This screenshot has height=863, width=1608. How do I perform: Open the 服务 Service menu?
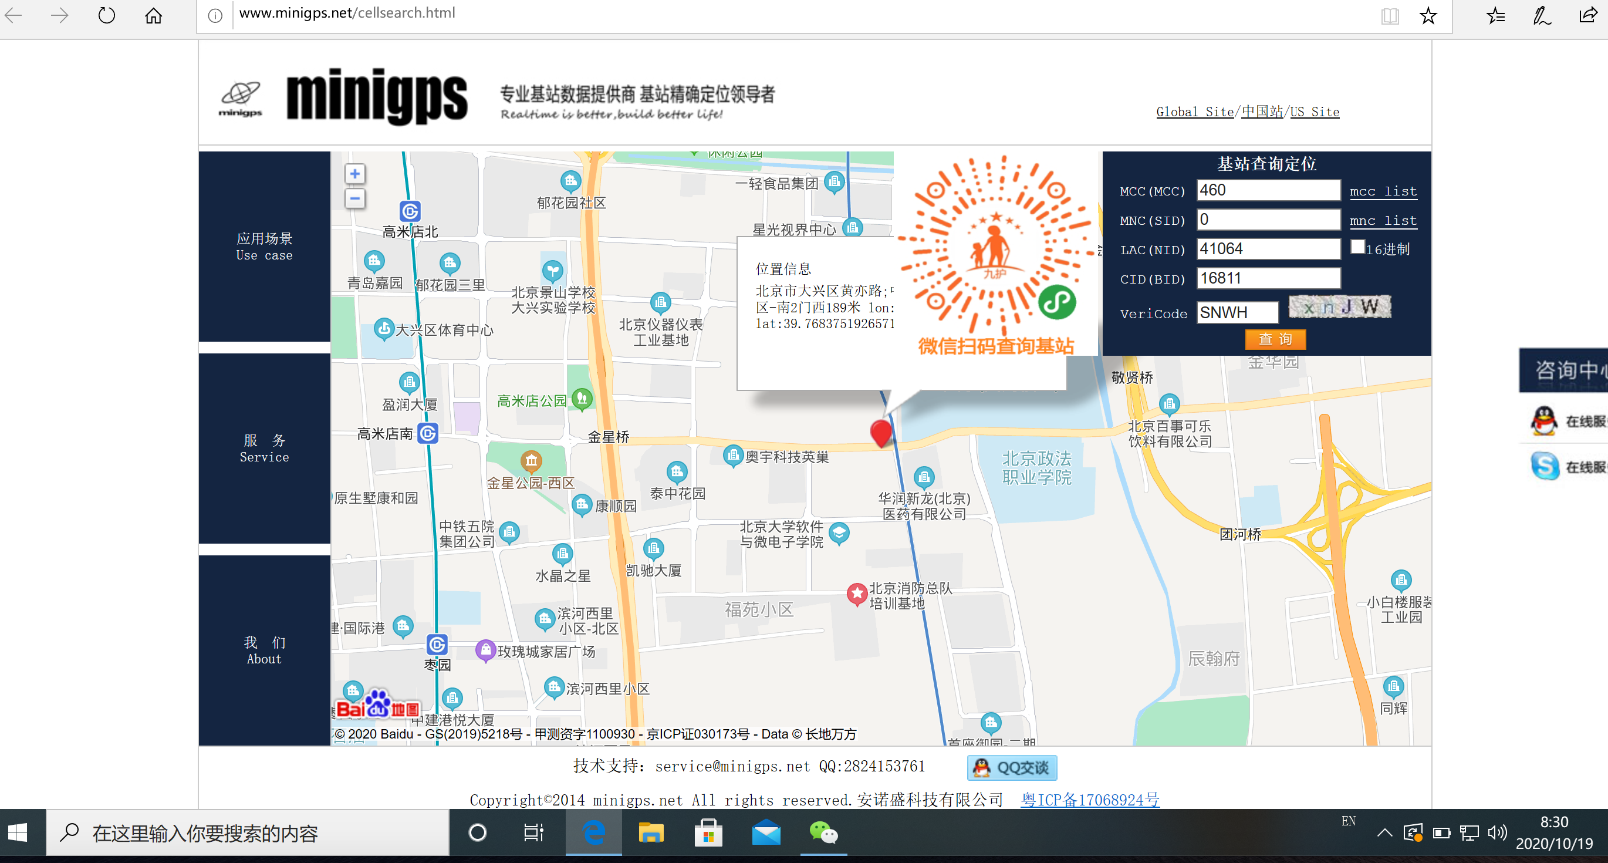click(264, 449)
